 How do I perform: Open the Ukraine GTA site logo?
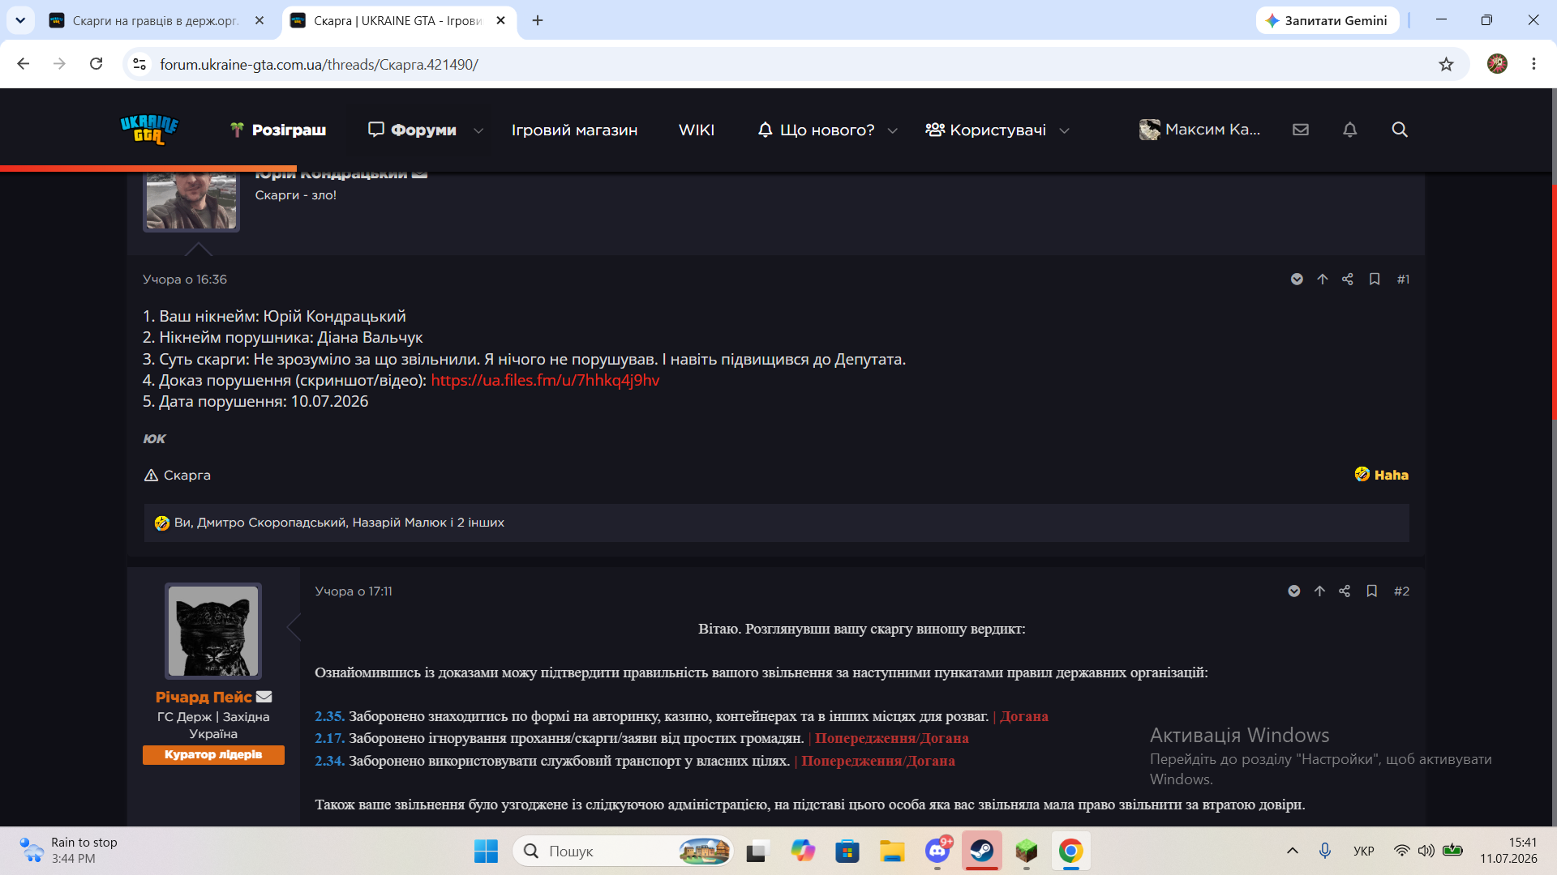149,130
